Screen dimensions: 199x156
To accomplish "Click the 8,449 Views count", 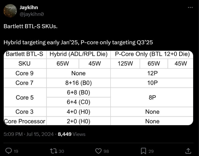I will coord(72,134).
